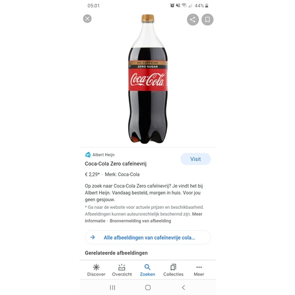Save image with the bookmark icon
Viewport: 295px width, 295px height.
pos(208,19)
